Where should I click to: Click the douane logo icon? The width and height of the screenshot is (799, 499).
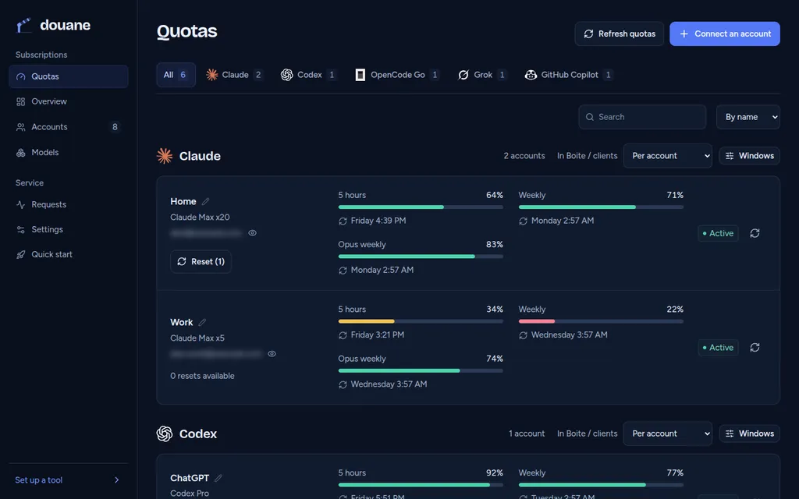pyautogui.click(x=23, y=25)
